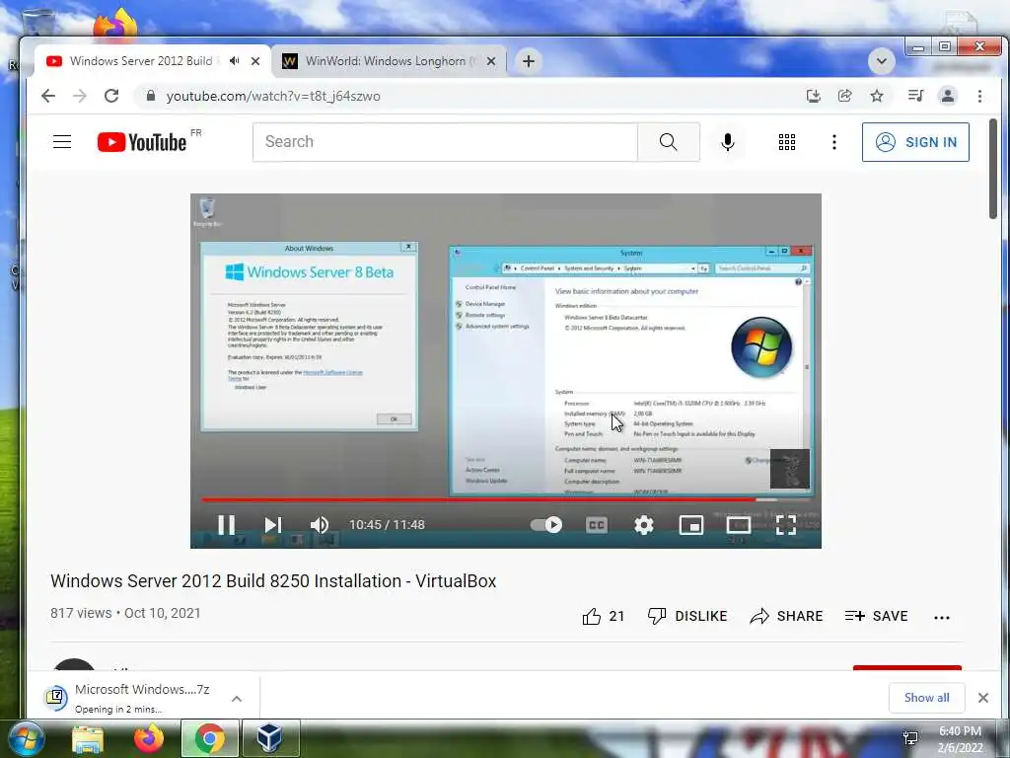
Task: Select Chrome in the taskbar
Action: [209, 738]
